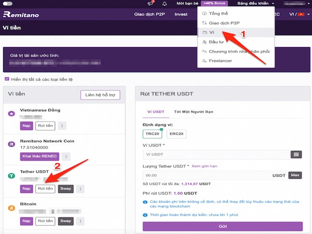Image resolution: width=312 pixels, height=234 pixels.
Task: Expand the Bảng điều khiển dropdown
Action: [255, 4]
